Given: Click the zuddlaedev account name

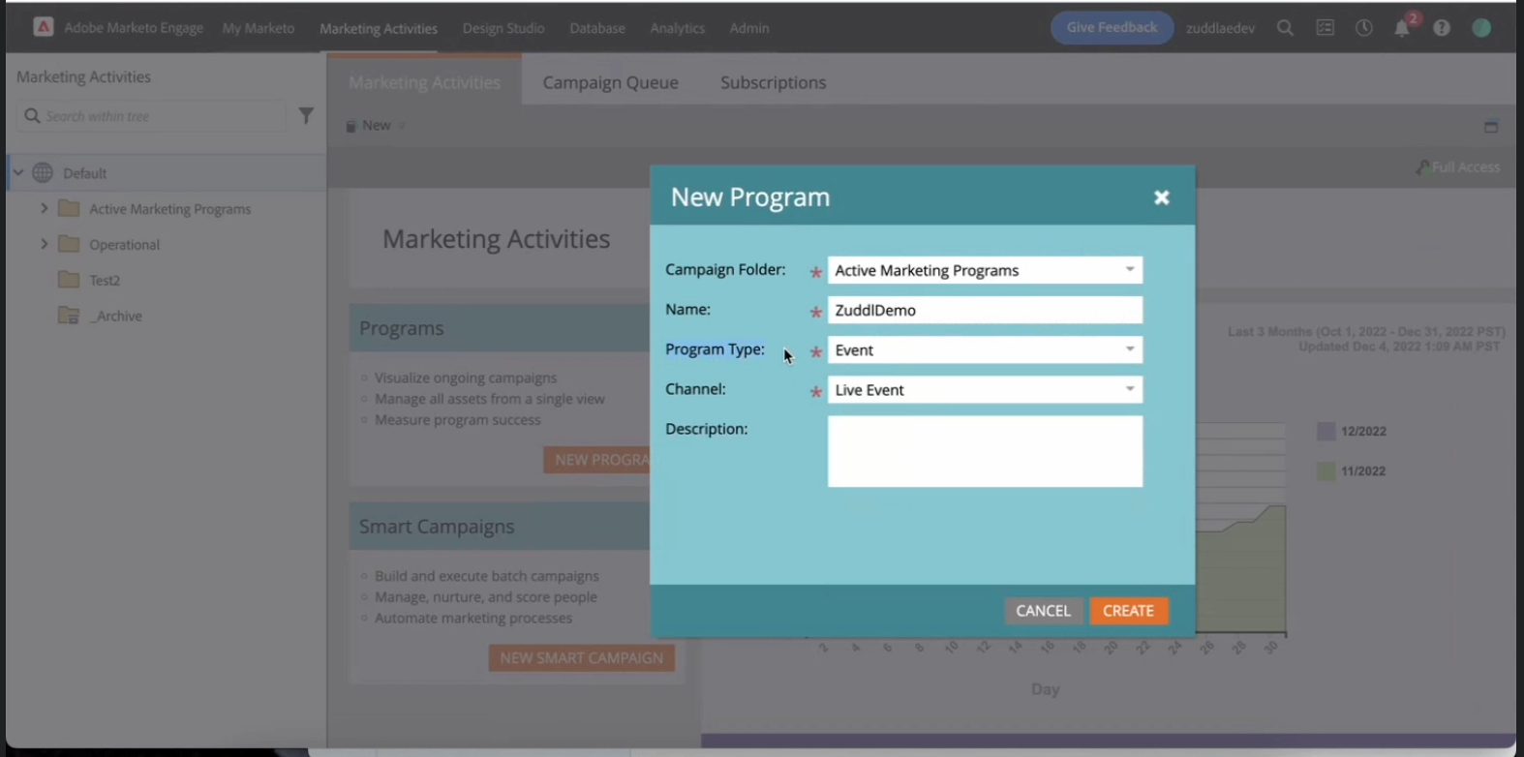Looking at the screenshot, I should [1221, 28].
